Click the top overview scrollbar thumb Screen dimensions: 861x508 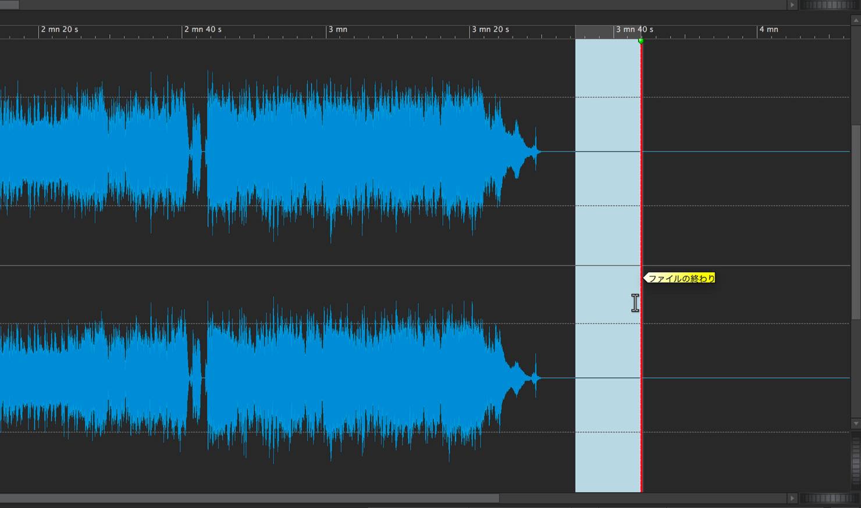click(9, 5)
